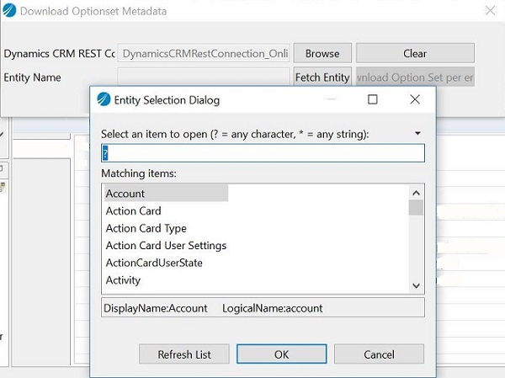Maximize the Entity Selection Dialog

pyautogui.click(x=373, y=99)
